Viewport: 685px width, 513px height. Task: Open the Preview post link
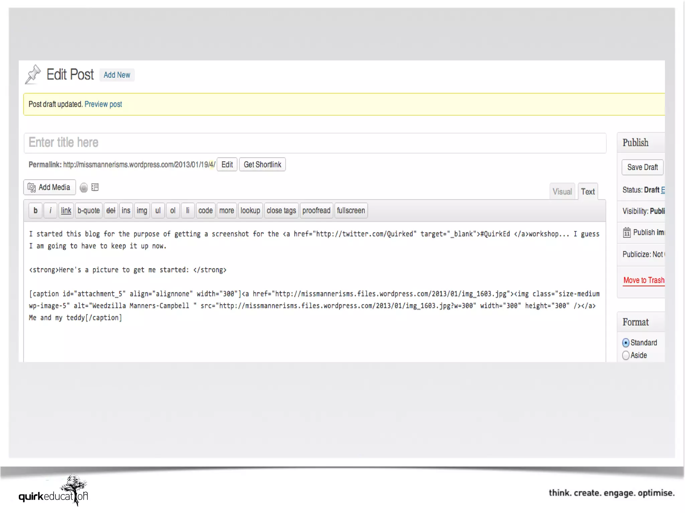pos(103,104)
